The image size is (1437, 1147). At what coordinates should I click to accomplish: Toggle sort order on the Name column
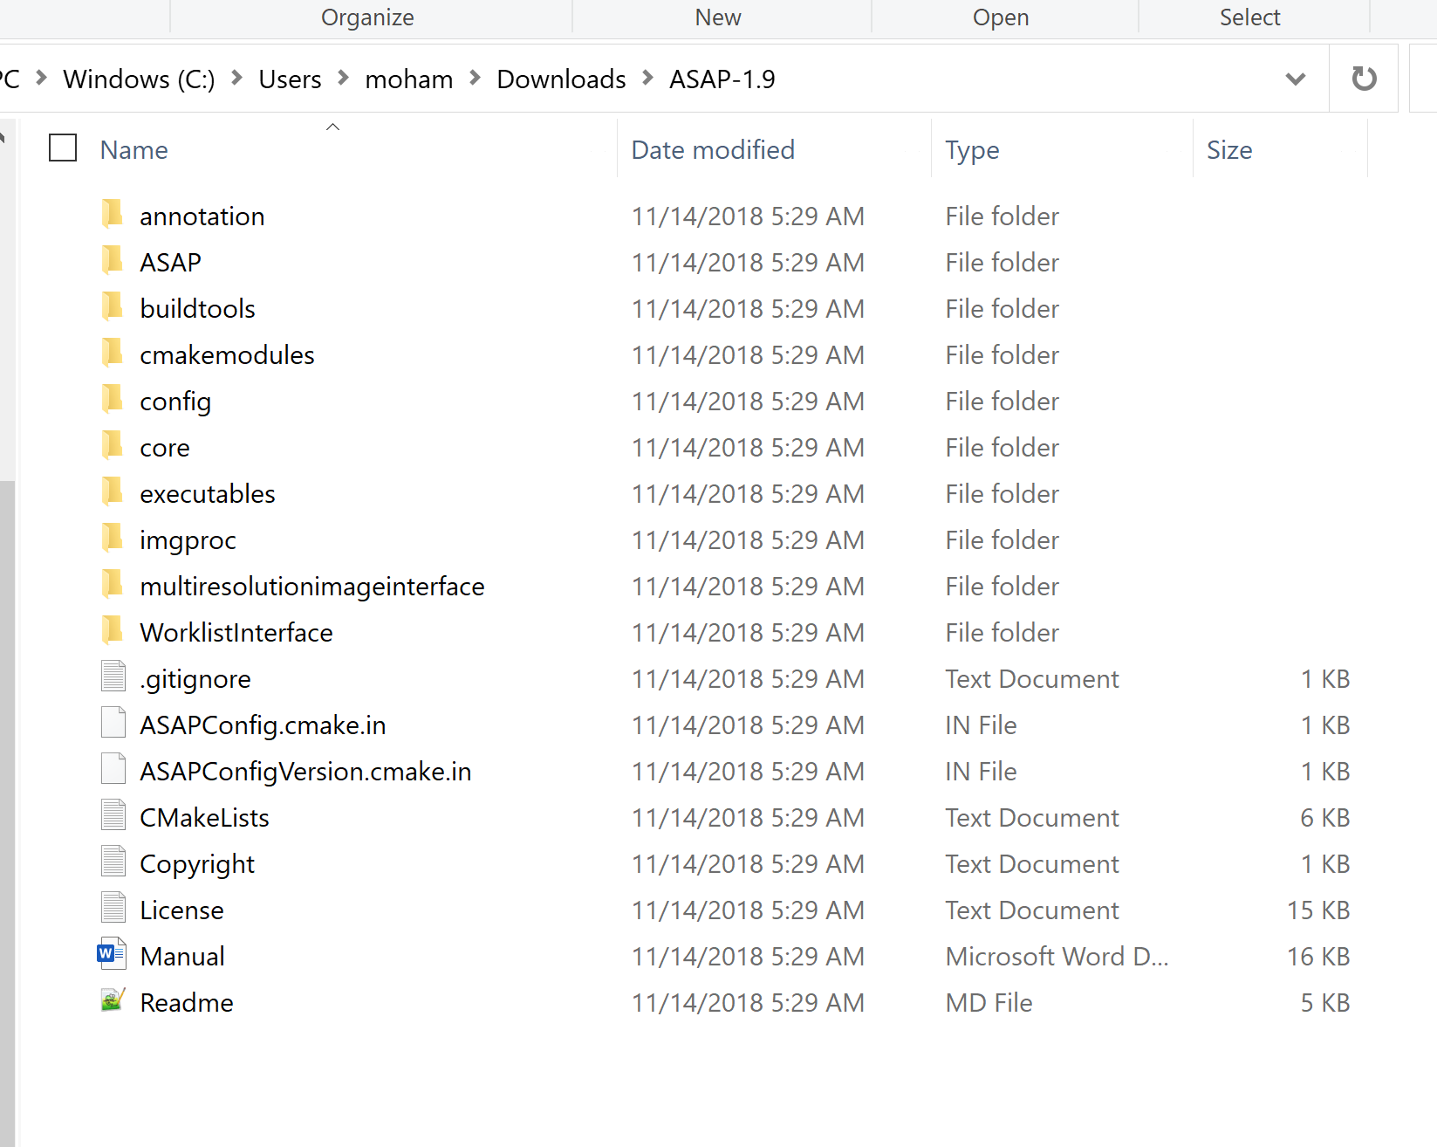[x=133, y=149]
